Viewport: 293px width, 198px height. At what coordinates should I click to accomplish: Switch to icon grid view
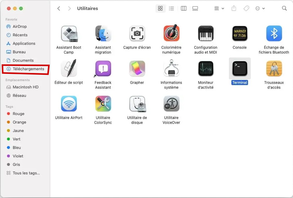tap(160, 8)
